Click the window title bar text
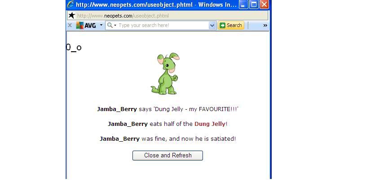Screen dimensions: 379x192 tap(156, 4)
